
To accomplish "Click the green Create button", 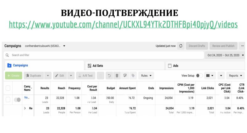I will point(14,76).
